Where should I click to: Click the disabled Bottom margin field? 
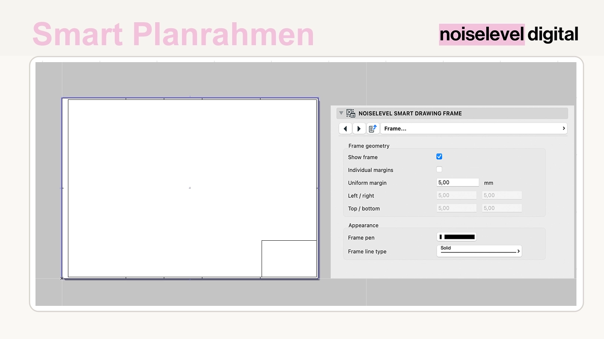click(502, 208)
